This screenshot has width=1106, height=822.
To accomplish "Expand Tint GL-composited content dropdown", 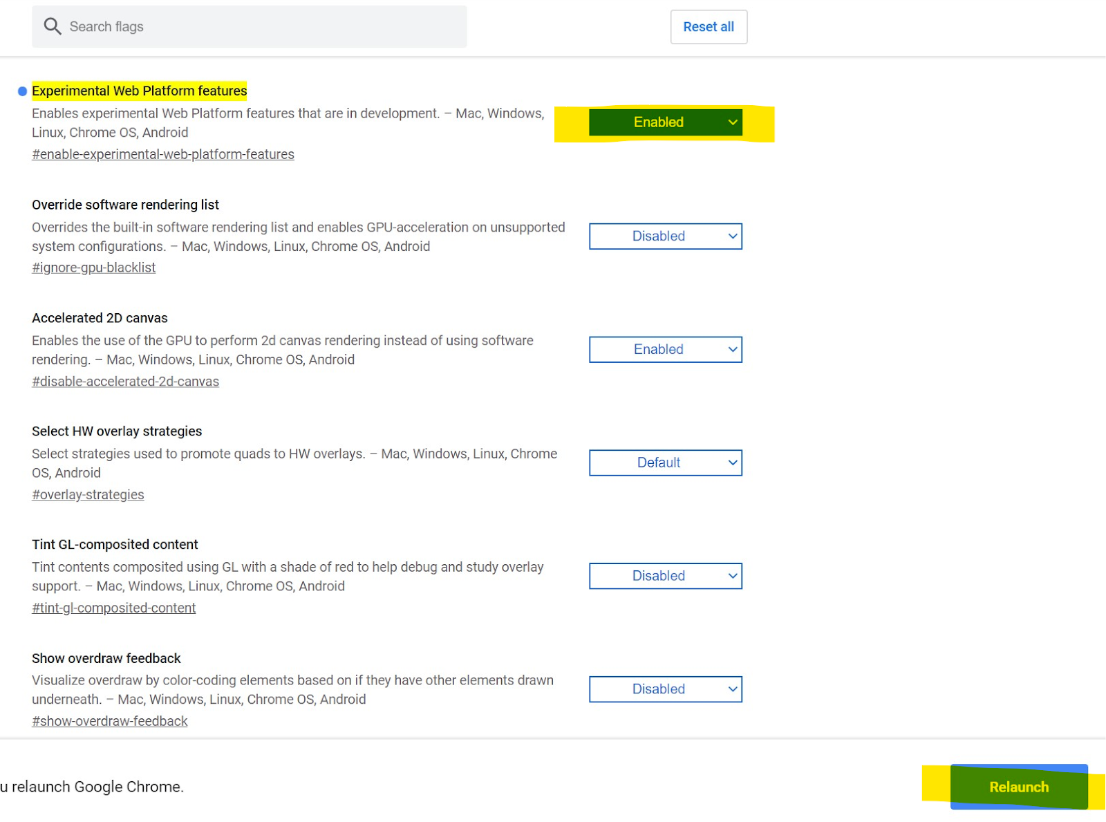I will click(665, 576).
